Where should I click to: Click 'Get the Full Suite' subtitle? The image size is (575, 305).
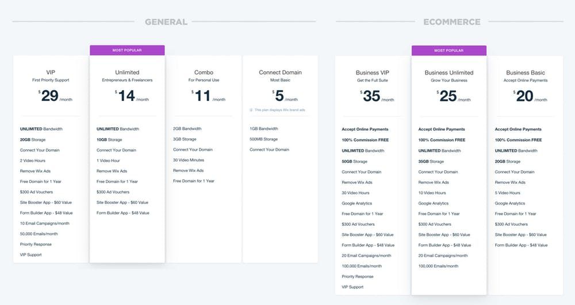coord(372,80)
